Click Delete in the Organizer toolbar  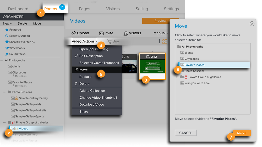tap(22, 24)
